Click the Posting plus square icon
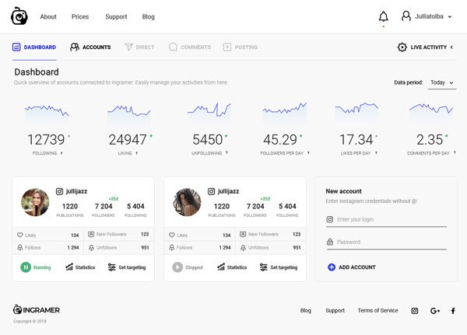 tap(227, 47)
